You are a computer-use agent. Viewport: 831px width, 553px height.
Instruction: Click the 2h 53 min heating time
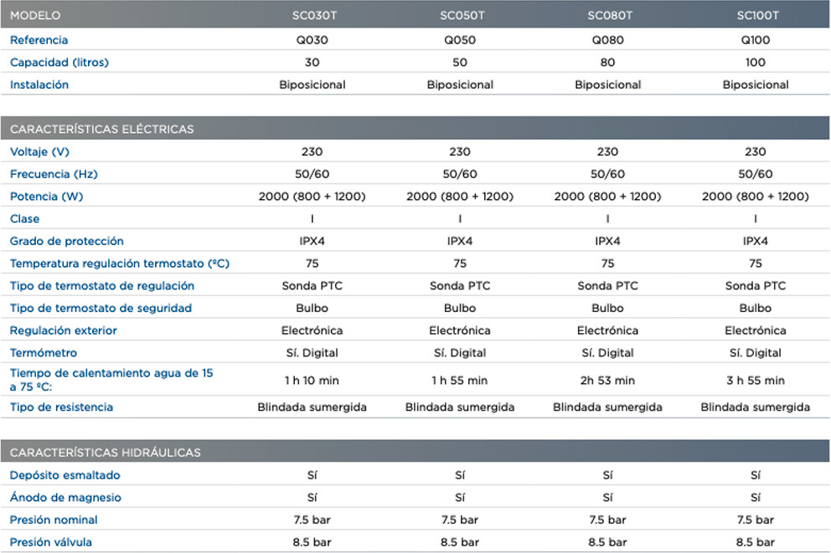tap(607, 381)
